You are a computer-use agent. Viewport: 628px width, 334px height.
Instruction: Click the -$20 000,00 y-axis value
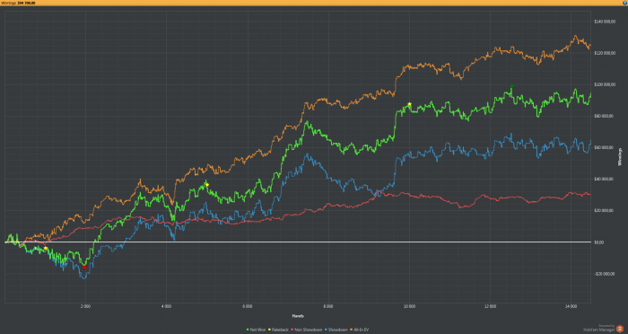click(x=605, y=274)
